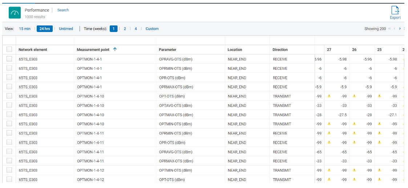Click the Parameter header filter field

(190, 40)
